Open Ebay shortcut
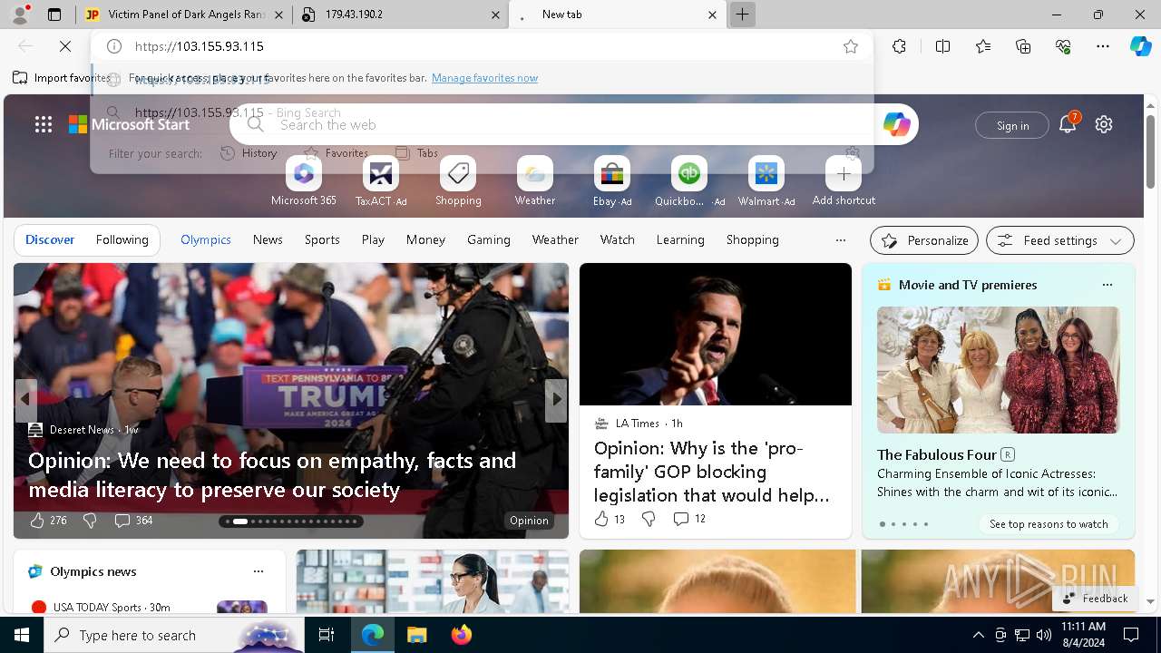This screenshot has height=653, width=1161. [612, 181]
